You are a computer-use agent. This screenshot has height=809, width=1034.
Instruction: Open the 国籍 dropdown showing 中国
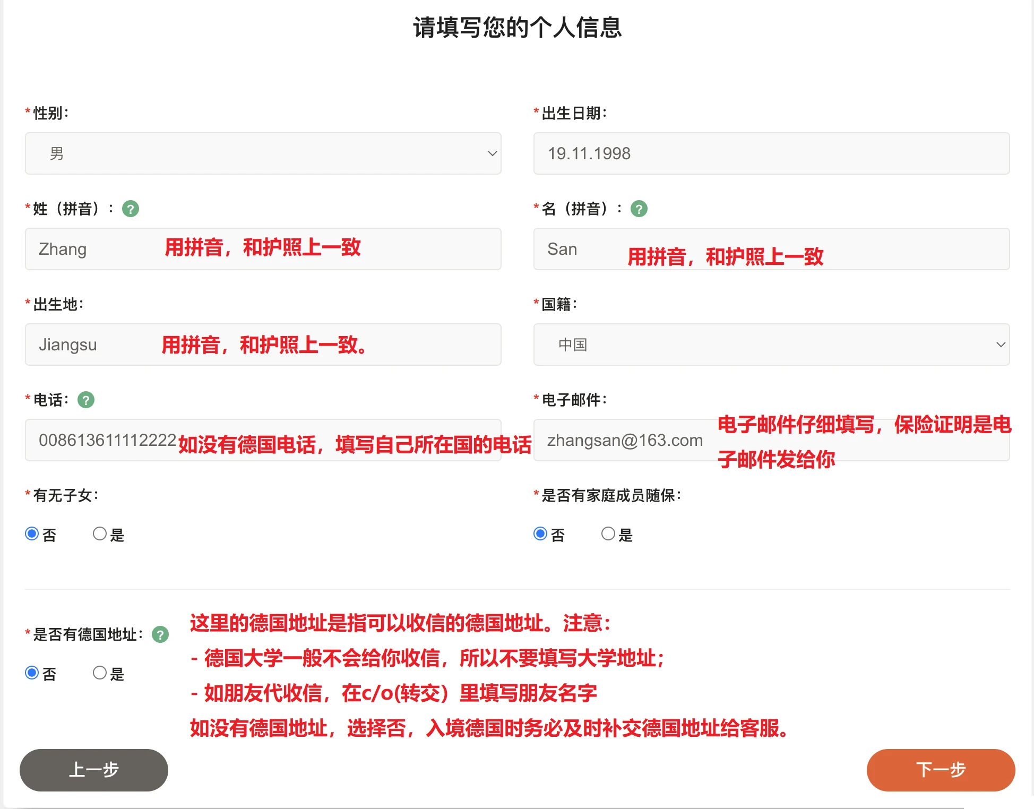click(x=772, y=345)
